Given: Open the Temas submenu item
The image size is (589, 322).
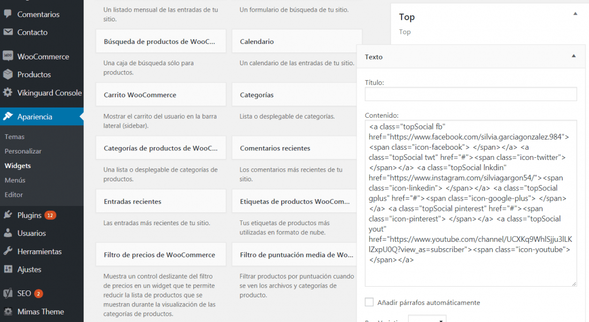Looking at the screenshot, I should 14,136.
